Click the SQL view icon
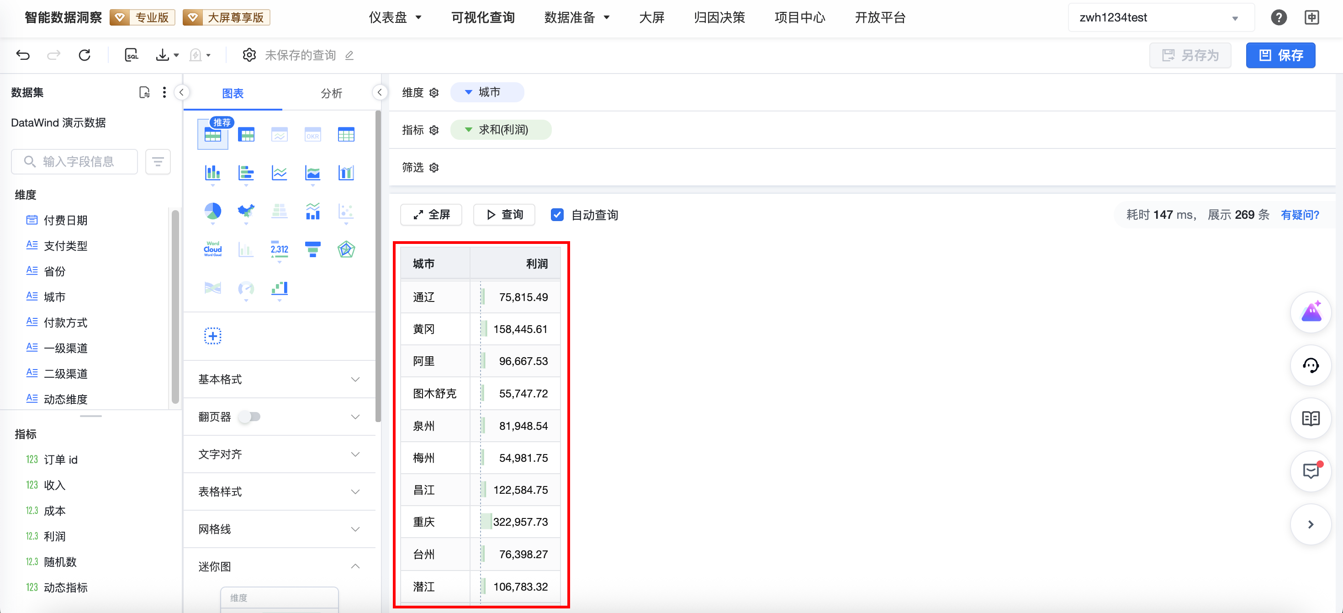Screen dimensions: 1343x613 tap(132, 55)
